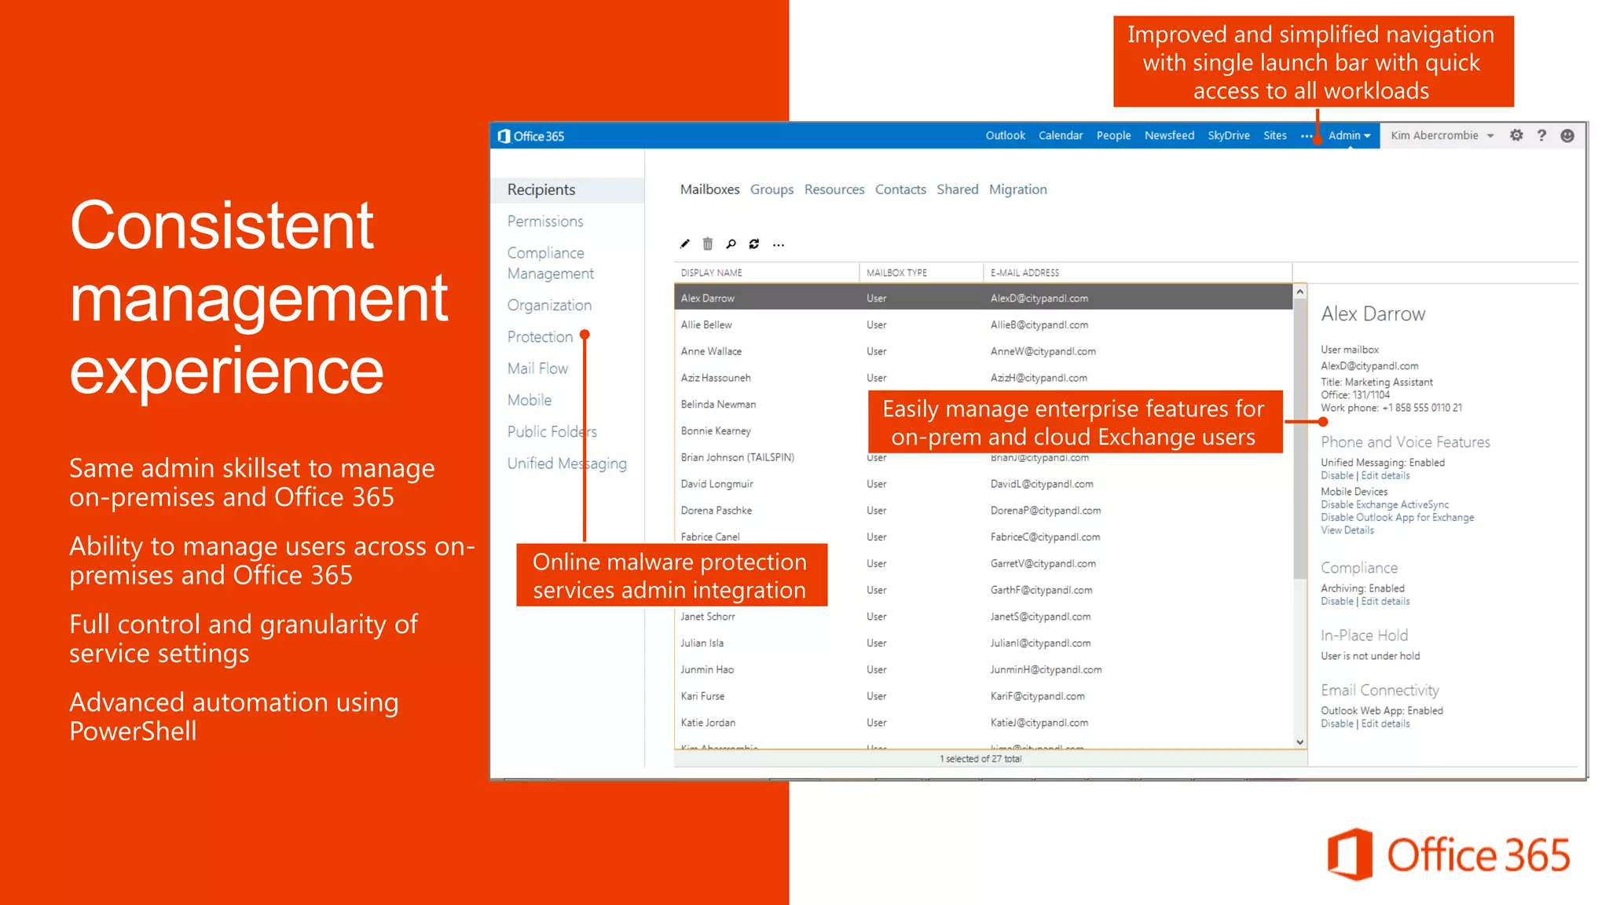The width and height of the screenshot is (1609, 905).
Task: Select the Aziz Hassouneh mailbox row
Action: point(983,378)
